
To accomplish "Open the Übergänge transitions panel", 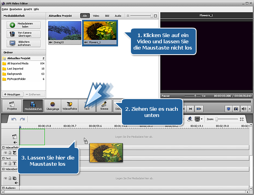I will [52, 106].
